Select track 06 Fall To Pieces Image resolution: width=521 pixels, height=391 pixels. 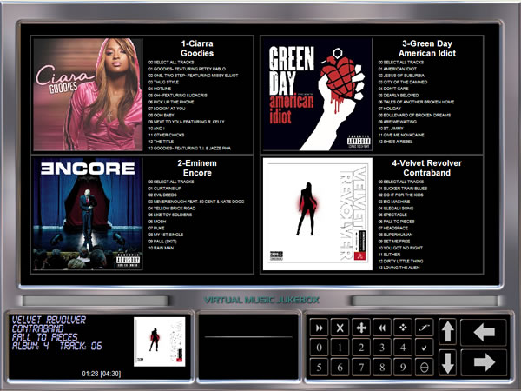(x=397, y=222)
